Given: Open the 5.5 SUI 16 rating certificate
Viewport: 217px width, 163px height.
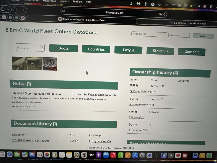Looking at the screenshot, I should (31, 141).
